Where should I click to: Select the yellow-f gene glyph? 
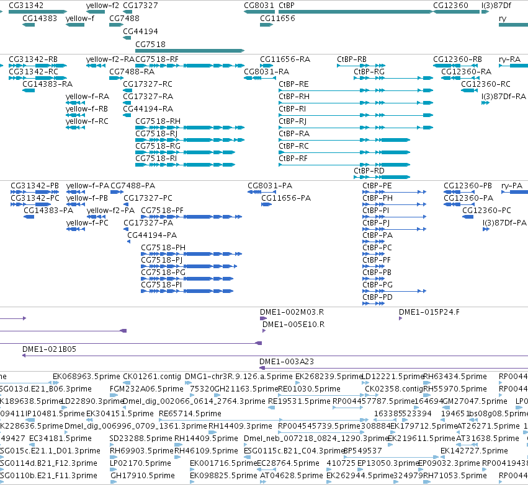[x=75, y=25]
